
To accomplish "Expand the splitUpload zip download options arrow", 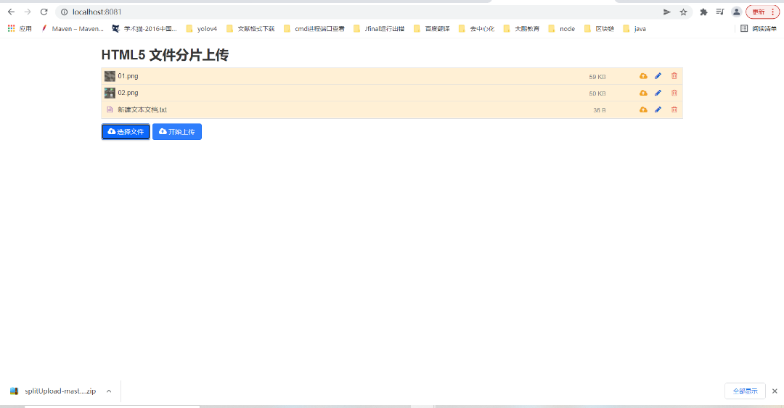I will tap(109, 391).
